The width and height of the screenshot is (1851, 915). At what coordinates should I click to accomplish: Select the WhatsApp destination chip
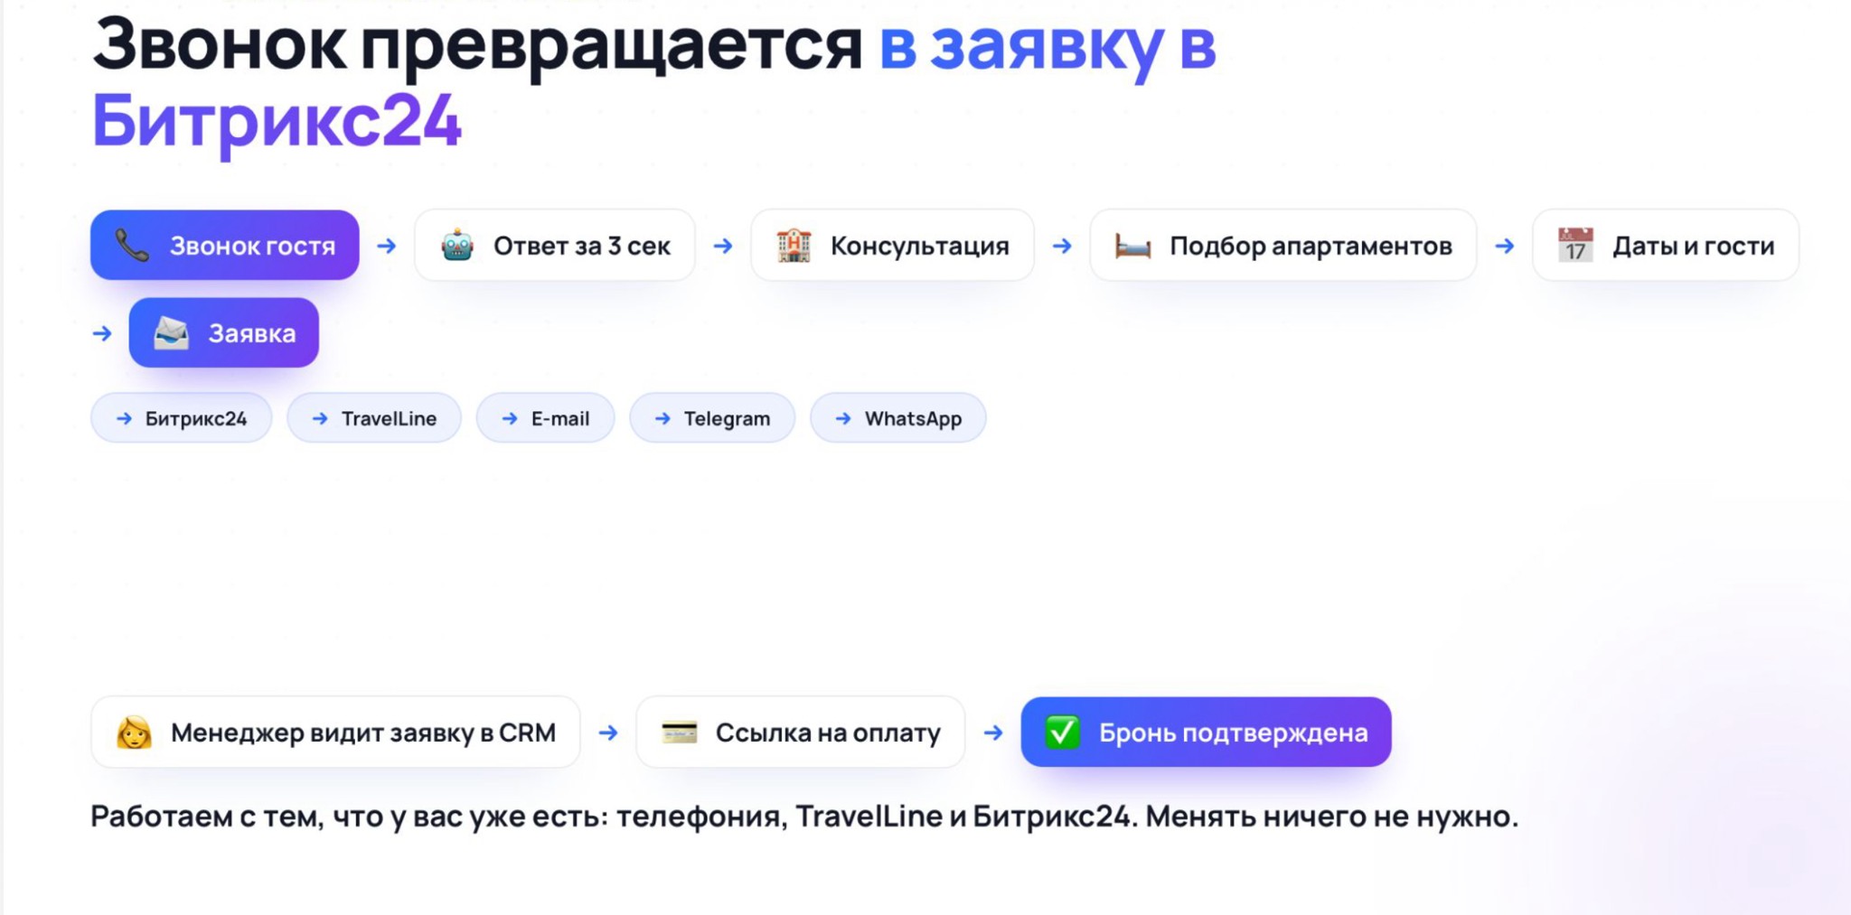[x=898, y=418]
